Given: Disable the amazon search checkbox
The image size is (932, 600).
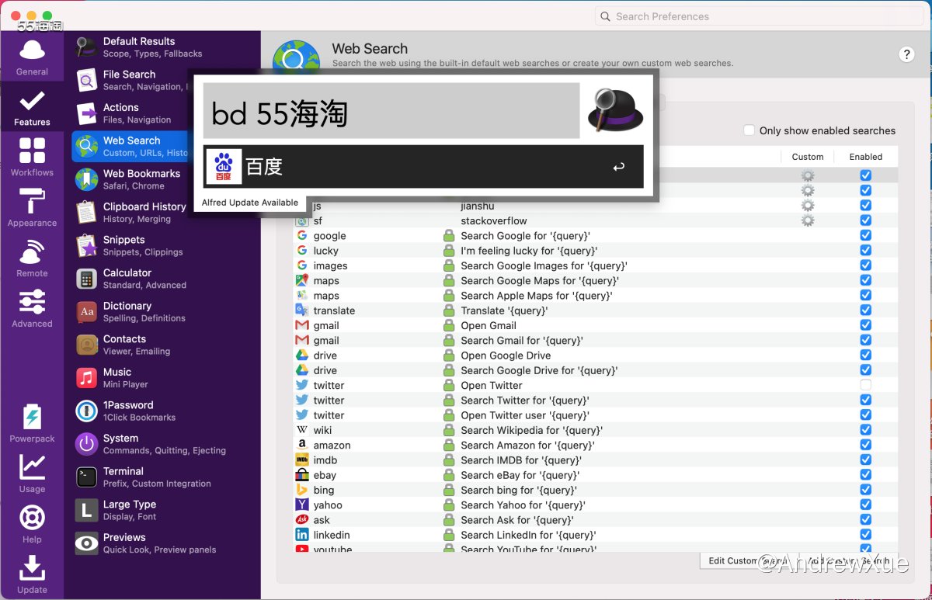Looking at the screenshot, I should pyautogui.click(x=865, y=445).
